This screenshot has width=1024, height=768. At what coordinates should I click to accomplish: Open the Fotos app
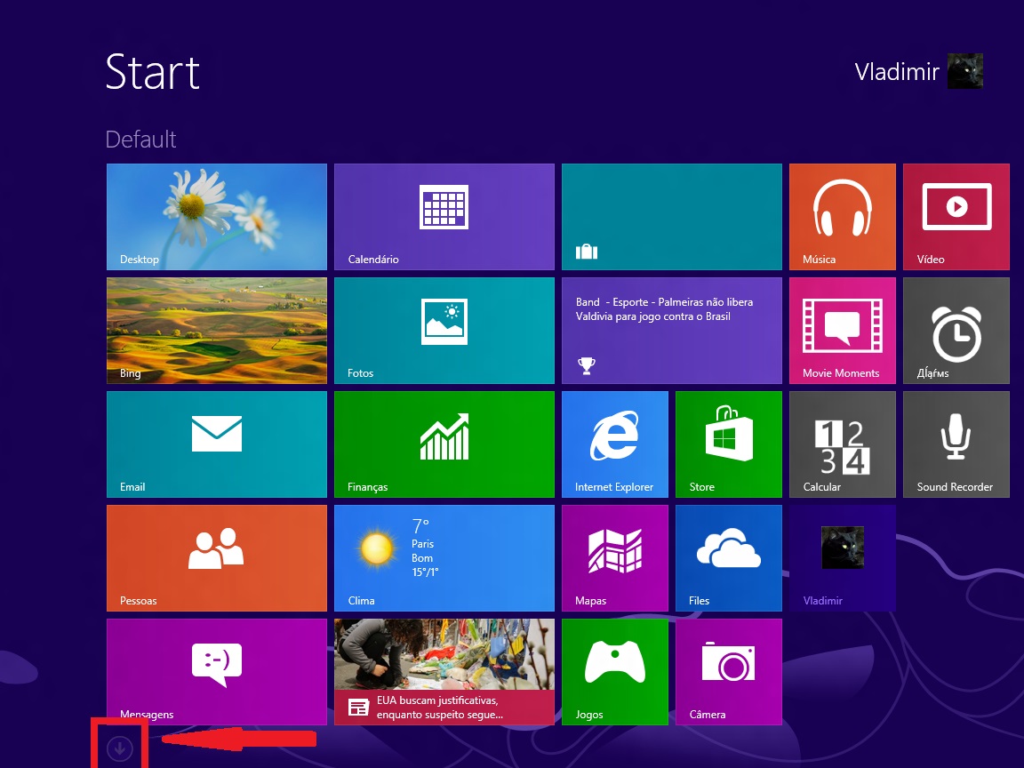444,330
